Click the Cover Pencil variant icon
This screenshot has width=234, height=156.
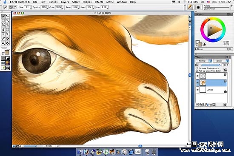click(x=198, y=7)
